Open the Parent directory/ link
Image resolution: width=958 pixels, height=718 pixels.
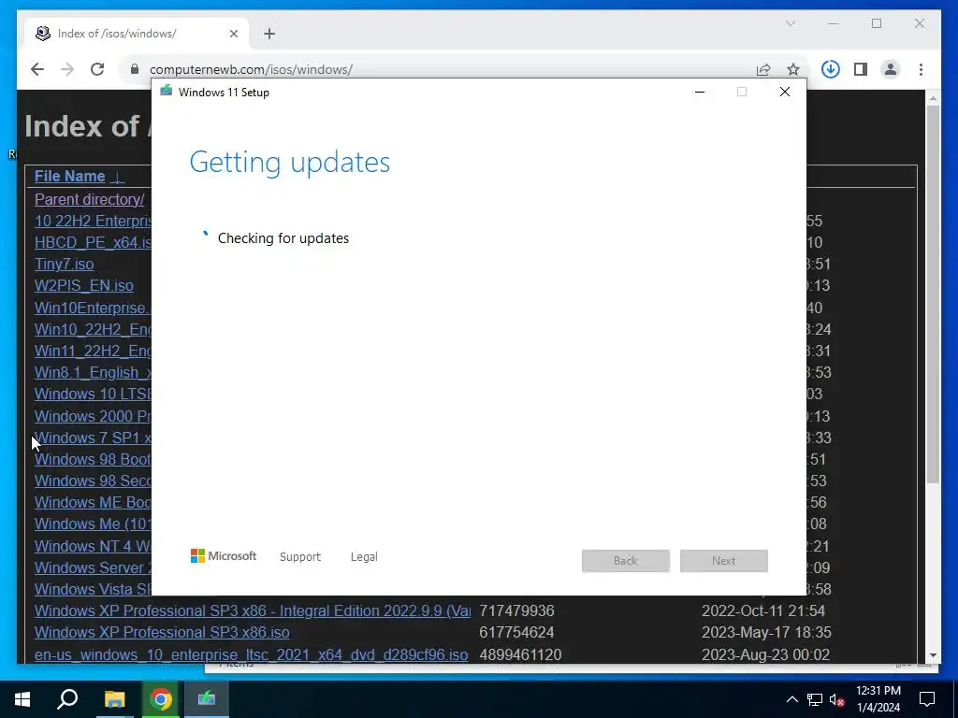pos(89,200)
